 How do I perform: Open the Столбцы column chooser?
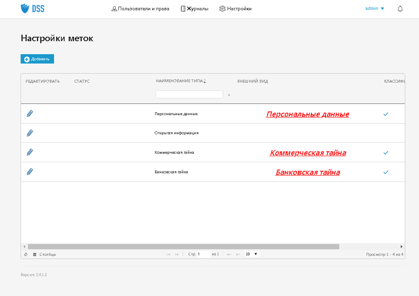tap(44, 255)
